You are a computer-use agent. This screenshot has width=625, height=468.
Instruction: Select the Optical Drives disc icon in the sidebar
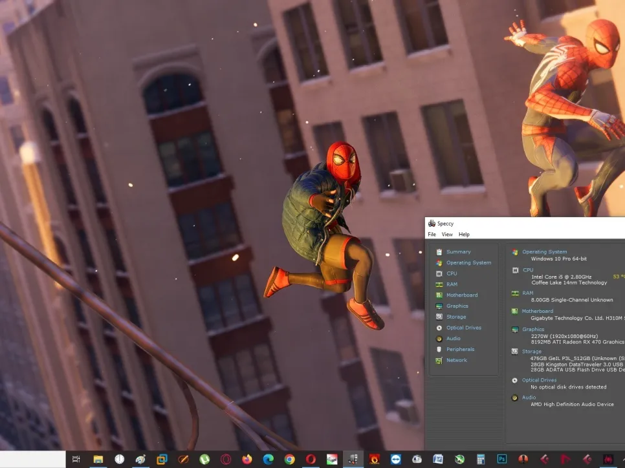(x=439, y=328)
